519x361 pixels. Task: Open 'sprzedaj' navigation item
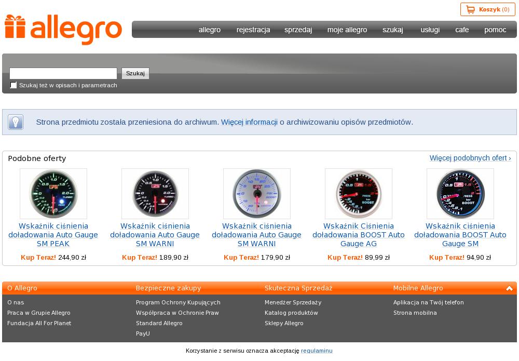[298, 30]
